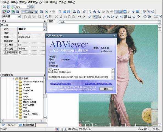Viewport: 163px width, 132px height.
Task: Open the 帮助(H) menu
Action: pos(71,2)
